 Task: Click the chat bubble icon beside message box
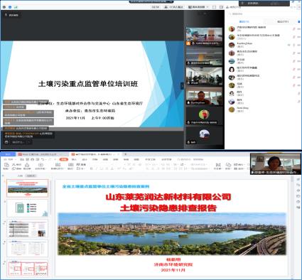(6, 142)
